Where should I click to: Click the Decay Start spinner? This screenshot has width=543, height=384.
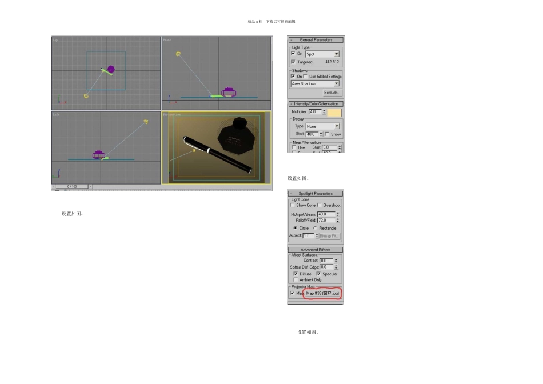(x=321, y=134)
